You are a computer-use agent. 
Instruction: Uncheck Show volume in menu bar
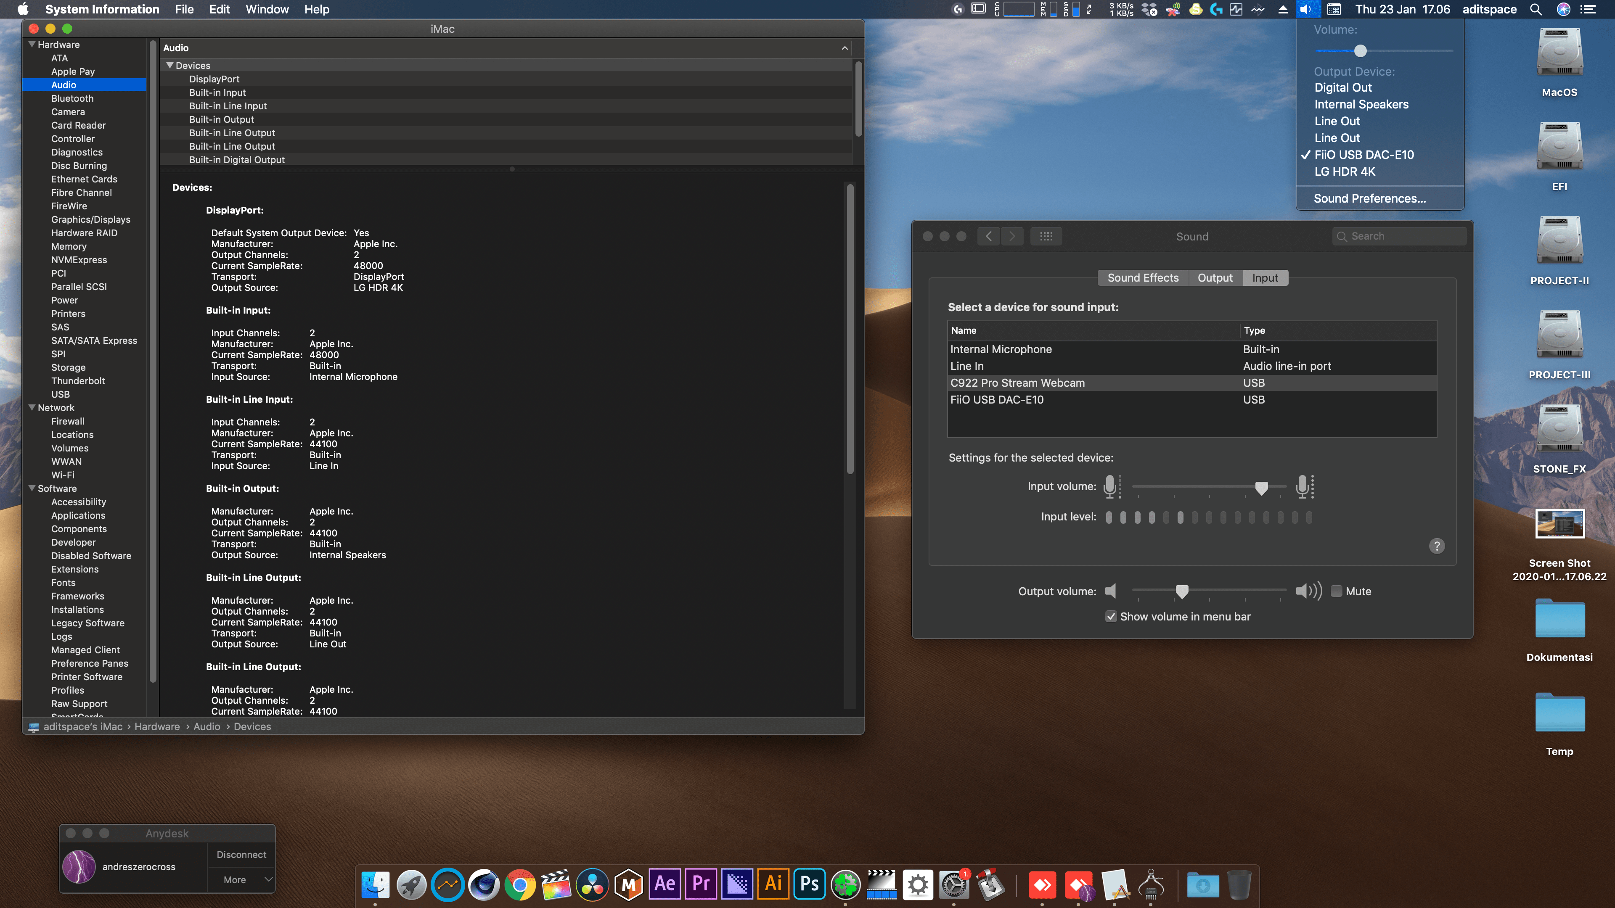pos(1111,617)
